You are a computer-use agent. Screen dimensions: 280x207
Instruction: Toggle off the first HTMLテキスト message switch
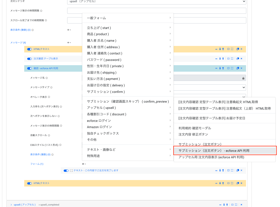29,49
